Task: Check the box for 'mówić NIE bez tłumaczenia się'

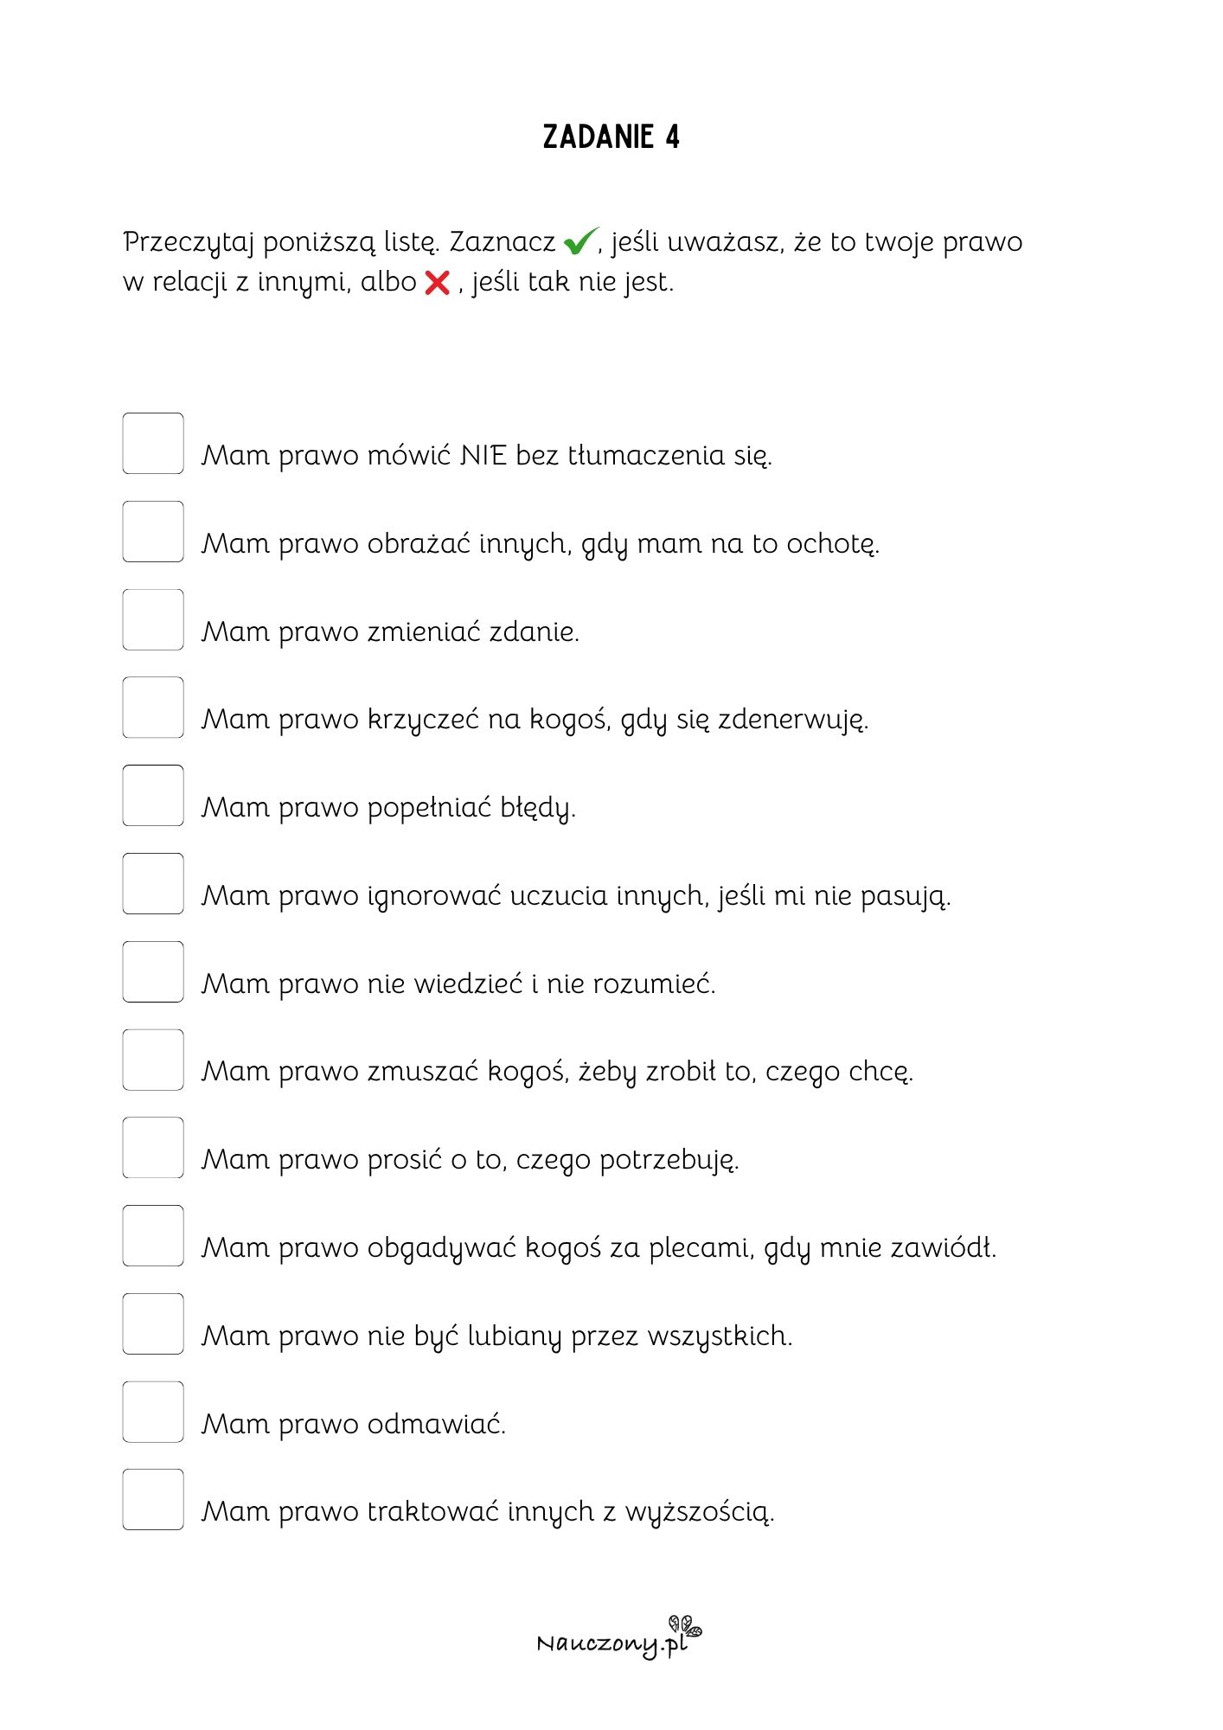Action: click(153, 444)
